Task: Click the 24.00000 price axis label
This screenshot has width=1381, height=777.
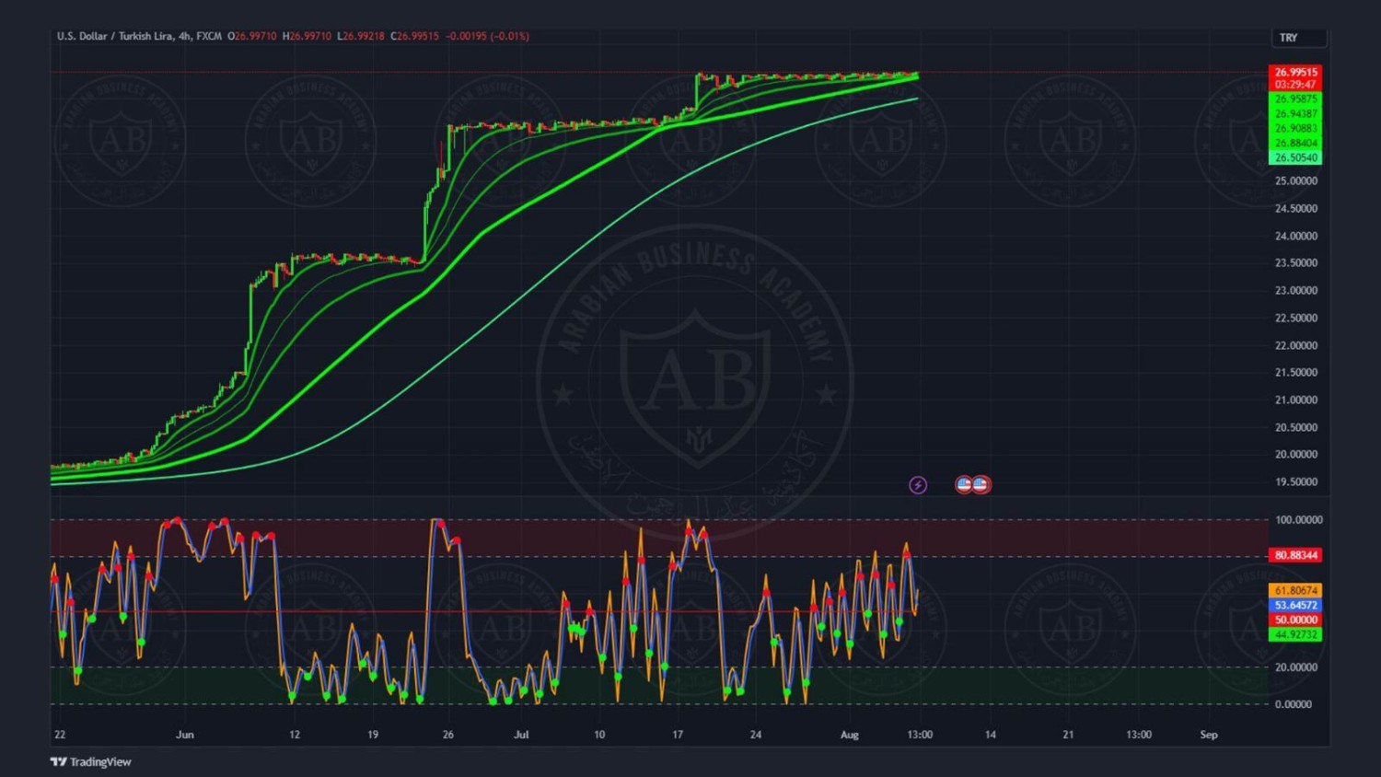Action: click(1295, 236)
